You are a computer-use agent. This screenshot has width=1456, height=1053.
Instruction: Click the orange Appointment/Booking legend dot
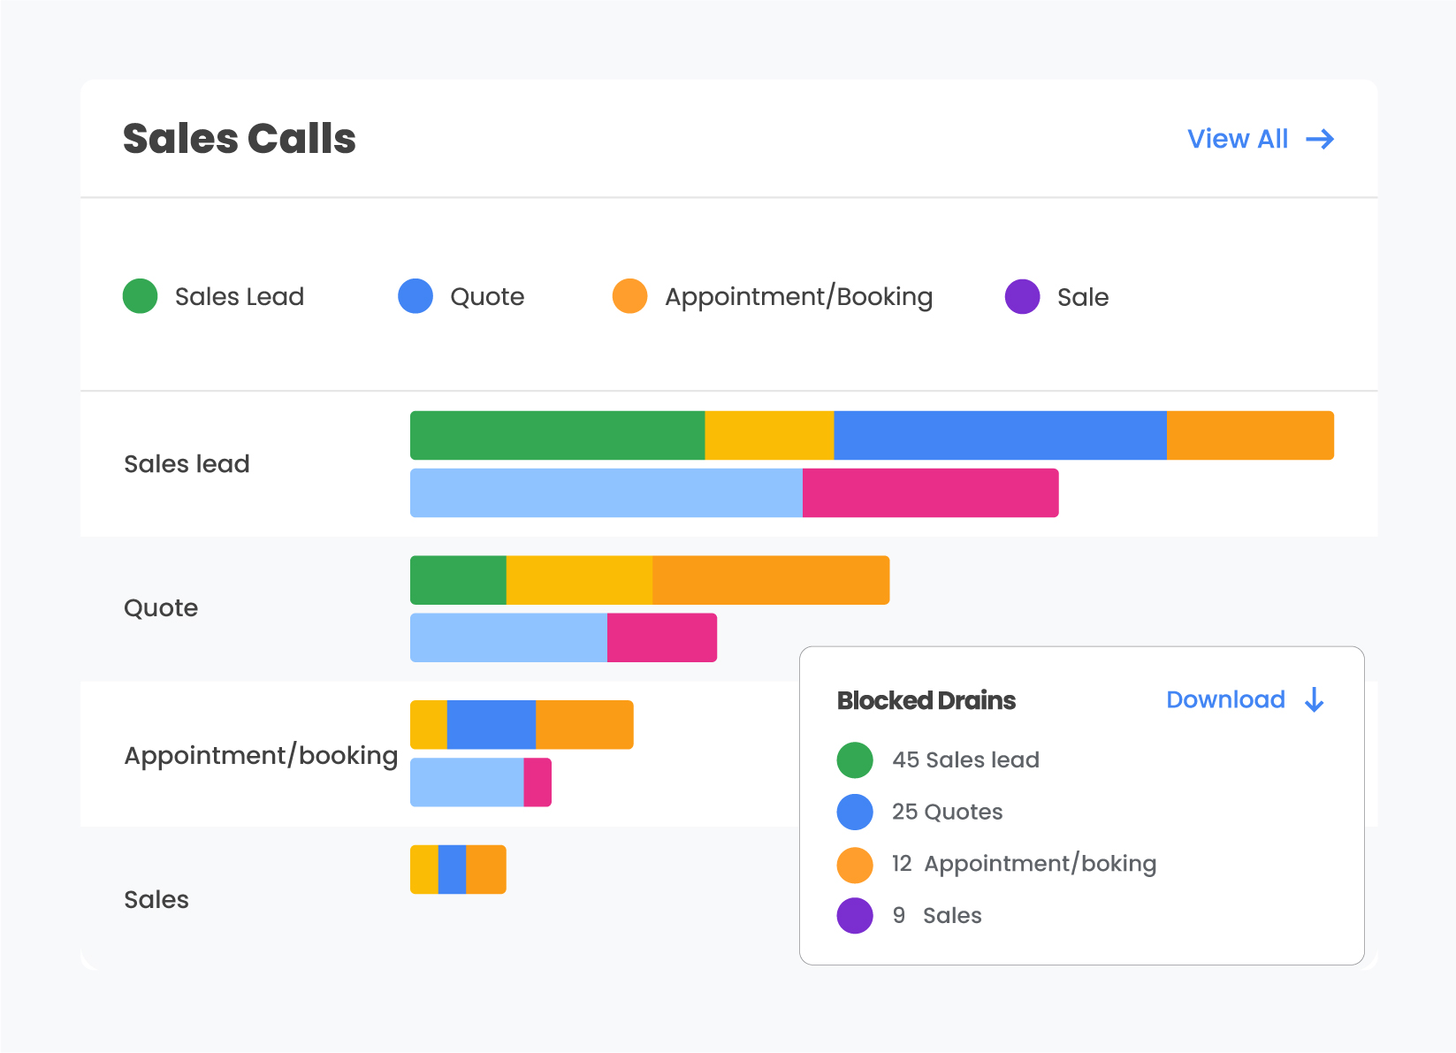[x=629, y=296]
